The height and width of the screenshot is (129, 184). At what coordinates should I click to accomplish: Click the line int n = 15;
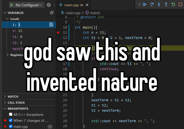tap(94, 33)
